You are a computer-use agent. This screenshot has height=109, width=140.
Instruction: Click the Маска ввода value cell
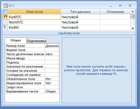point(52,58)
